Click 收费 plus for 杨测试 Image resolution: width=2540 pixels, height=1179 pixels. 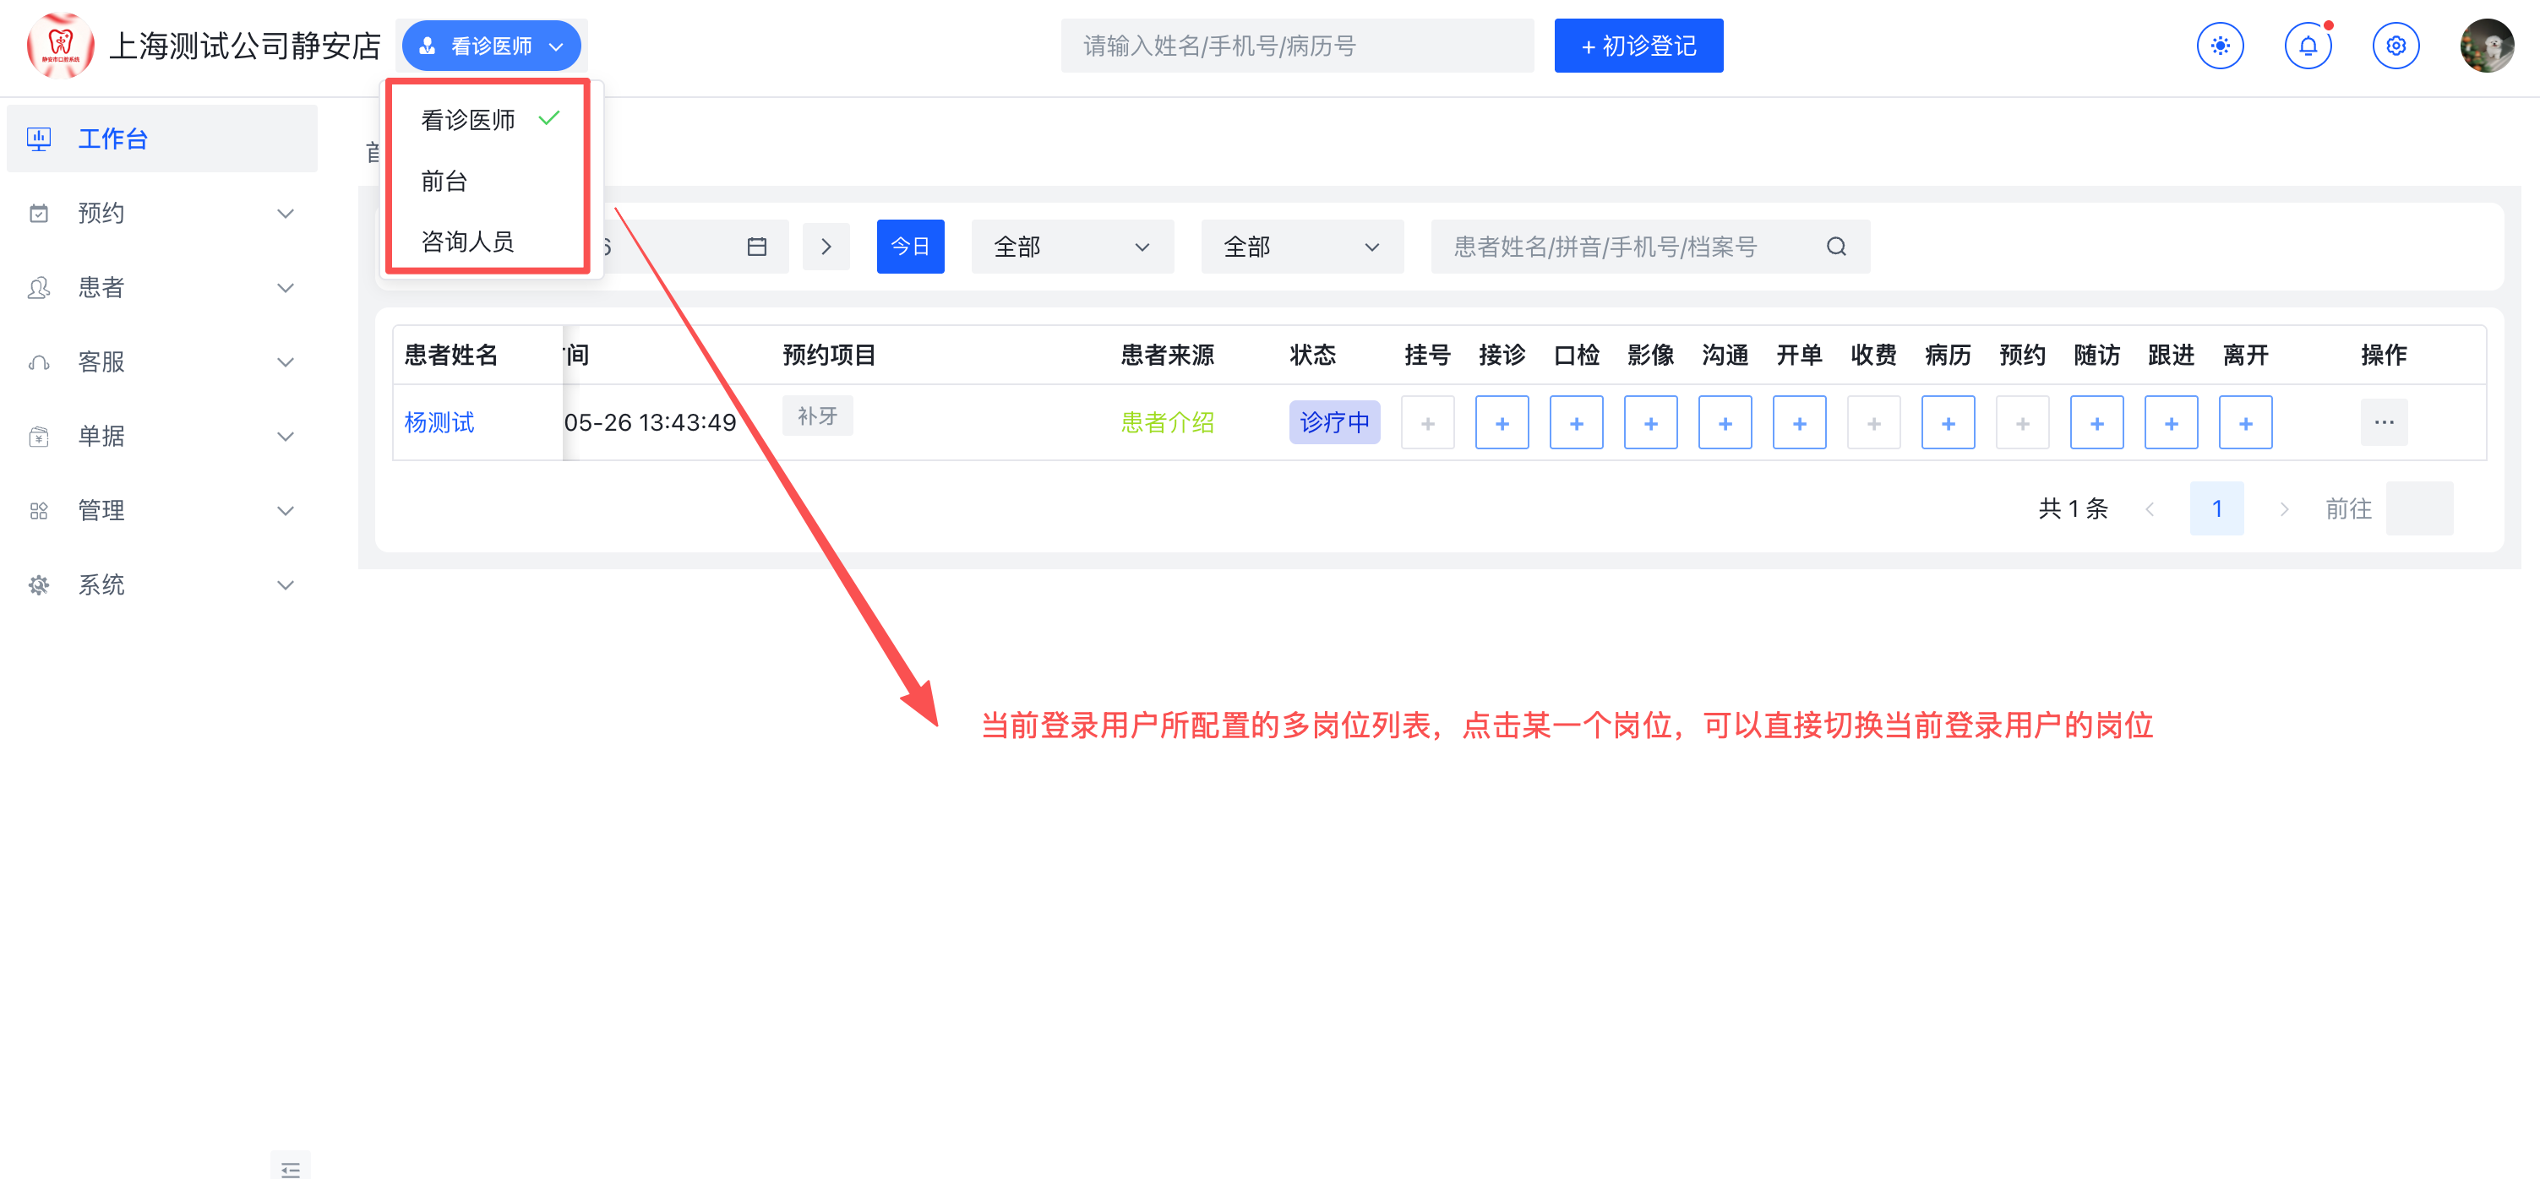(1873, 423)
